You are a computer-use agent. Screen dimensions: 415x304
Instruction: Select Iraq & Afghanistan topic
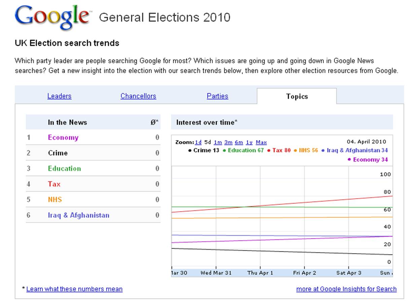pos(78,215)
